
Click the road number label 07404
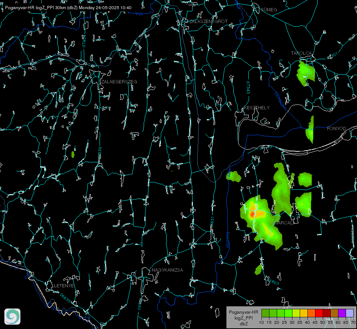click(84, 41)
